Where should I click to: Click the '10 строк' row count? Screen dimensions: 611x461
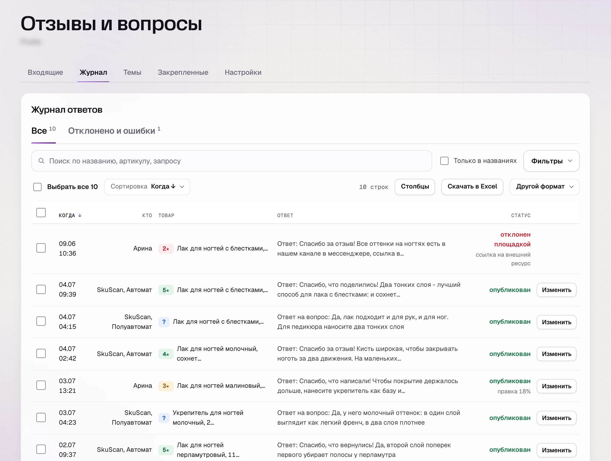pos(373,187)
